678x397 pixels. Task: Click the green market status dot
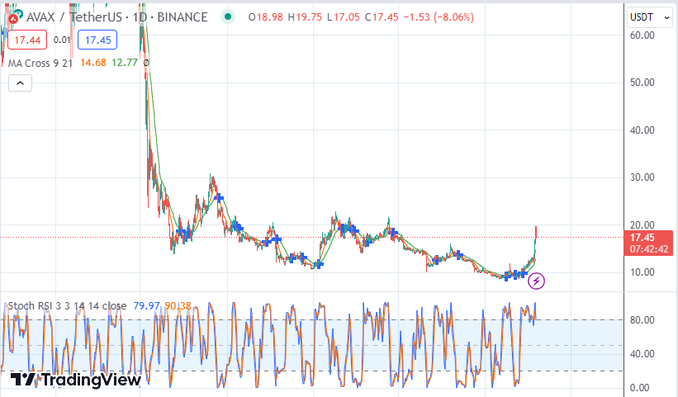click(228, 17)
